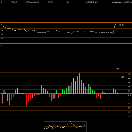This screenshot has height=132, width=132.
Task: Click the 'MR' panel title label
Action: coord(118,69)
